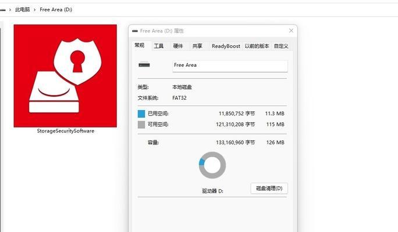
Task: Go to 此电脑 in the breadcrumb
Action: click(x=23, y=10)
